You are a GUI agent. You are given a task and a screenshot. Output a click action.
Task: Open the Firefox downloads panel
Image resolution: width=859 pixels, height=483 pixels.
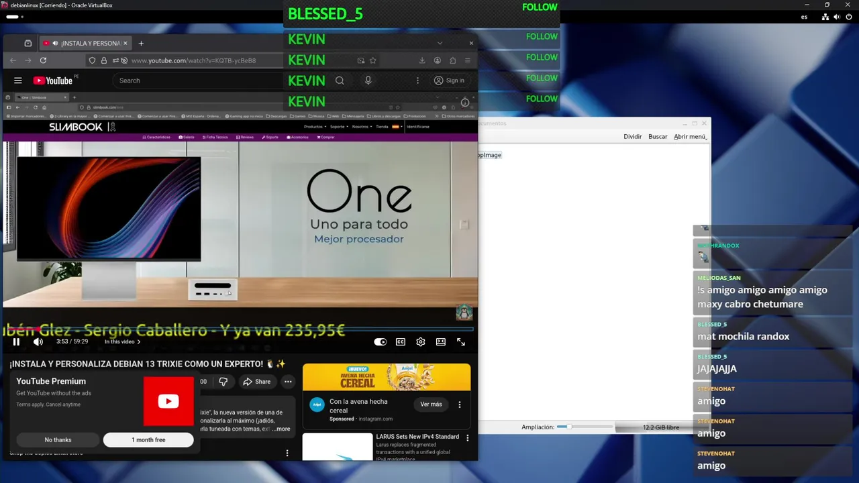[422, 60]
